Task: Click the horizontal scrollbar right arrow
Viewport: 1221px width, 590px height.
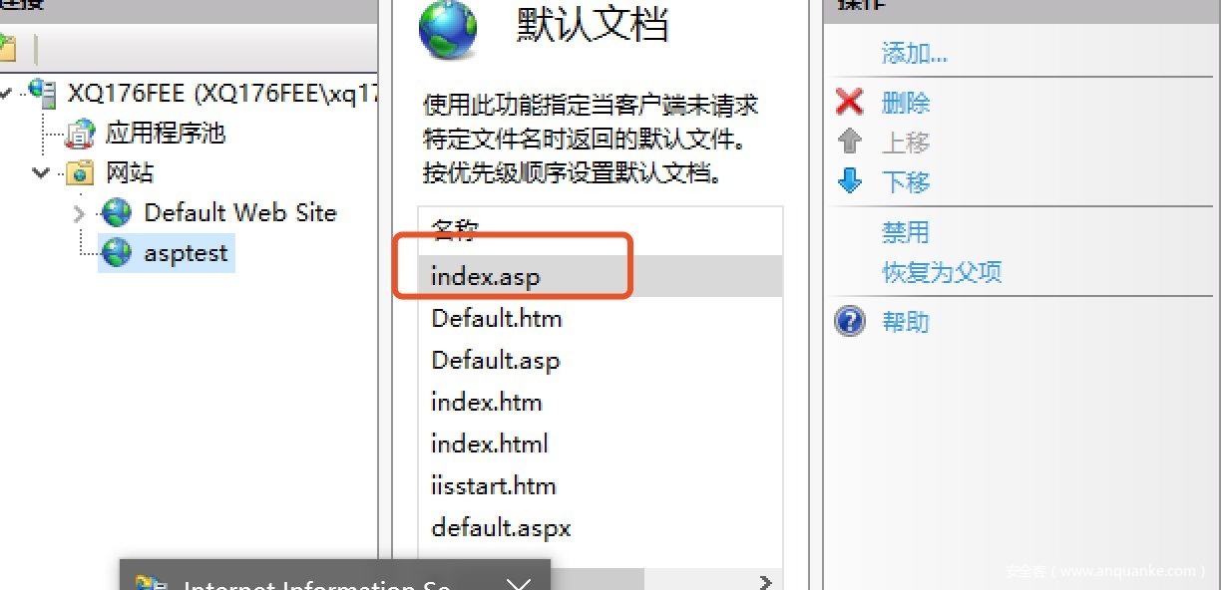Action: [x=766, y=581]
